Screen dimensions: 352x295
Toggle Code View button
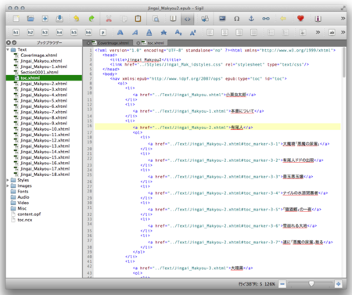point(187,19)
